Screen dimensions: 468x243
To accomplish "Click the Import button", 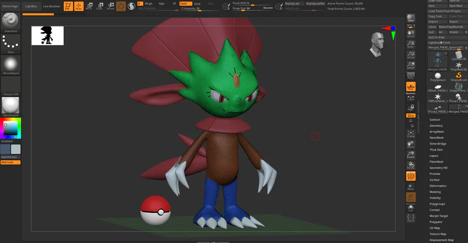I will [x=437, y=22].
